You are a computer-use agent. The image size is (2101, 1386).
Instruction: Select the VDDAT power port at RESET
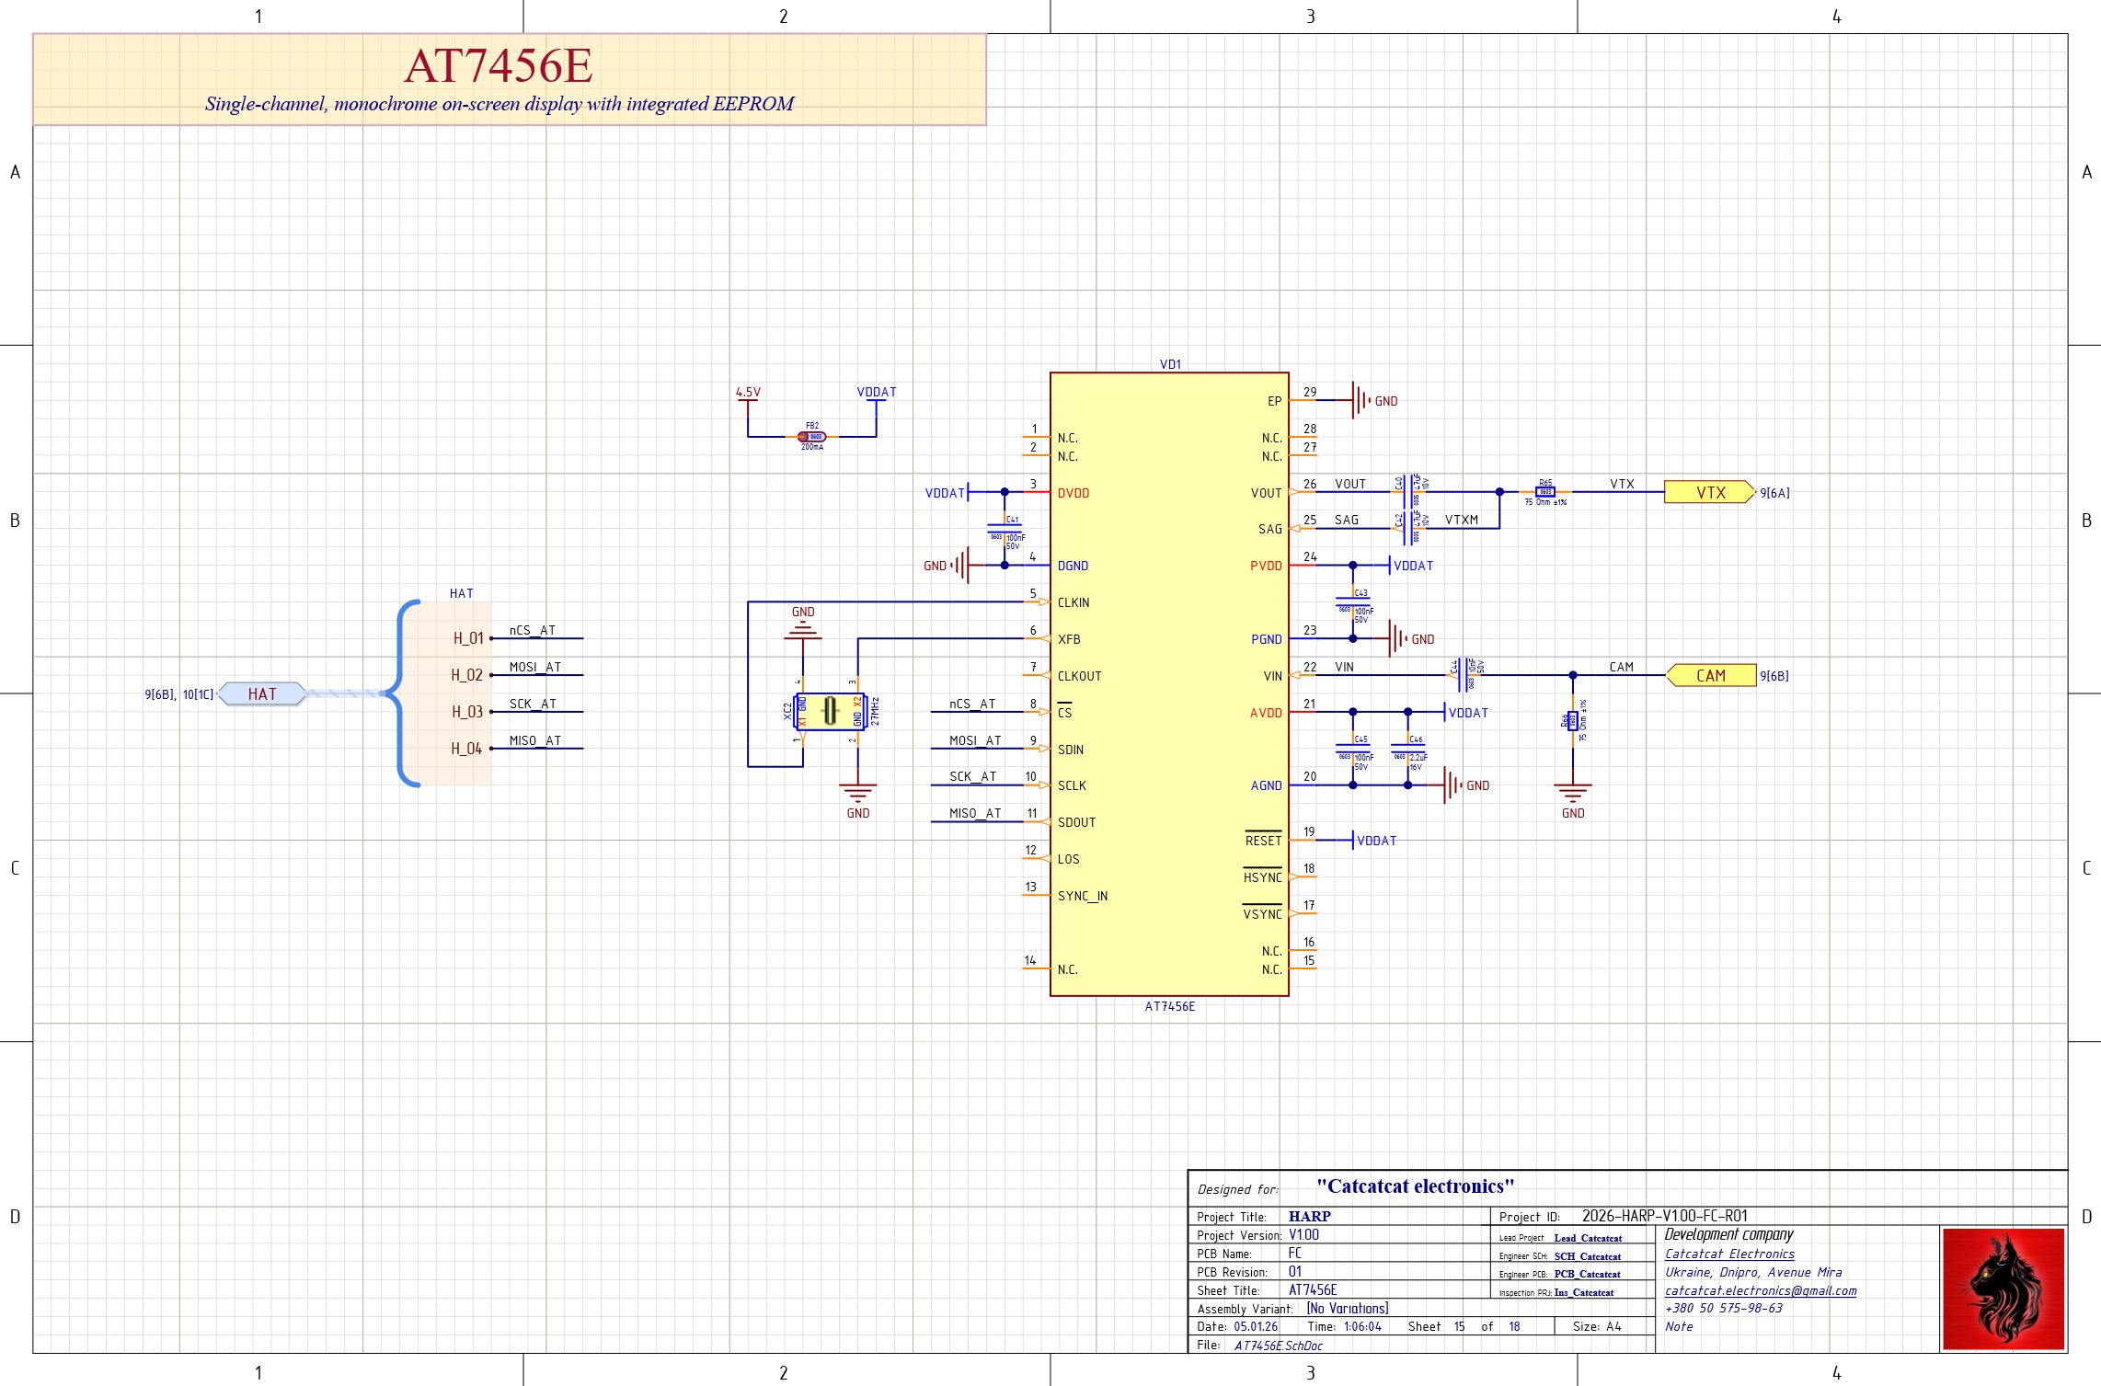[x=1371, y=841]
